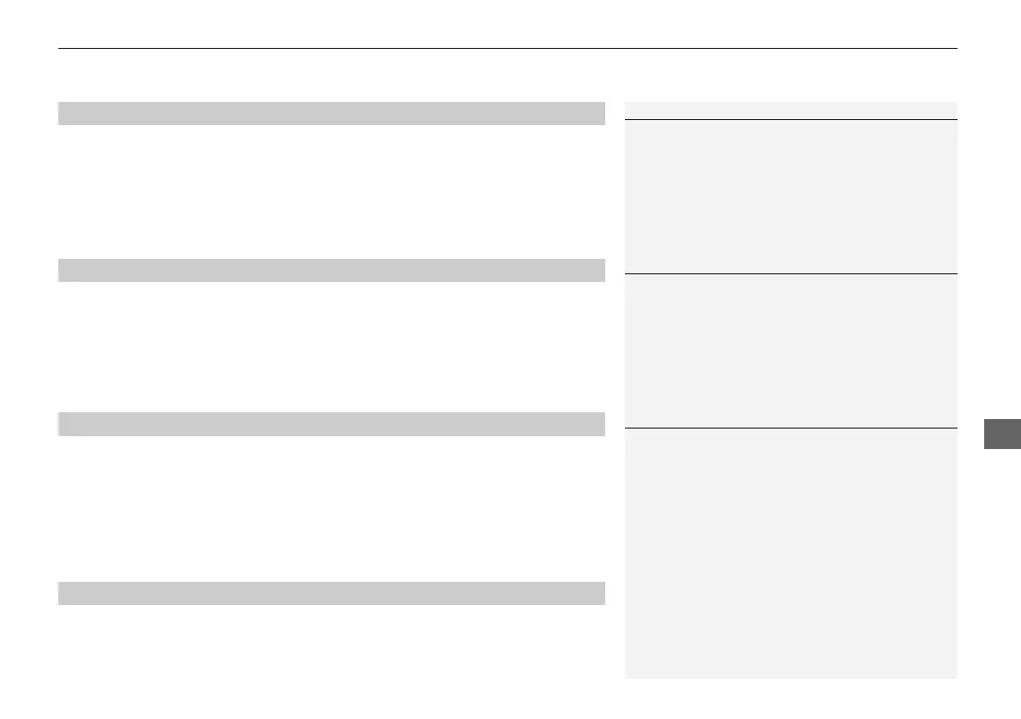Image resolution: width=1021 pixels, height=719 pixels.
Task: Click the blank header area above top rule
Action: point(507,24)
